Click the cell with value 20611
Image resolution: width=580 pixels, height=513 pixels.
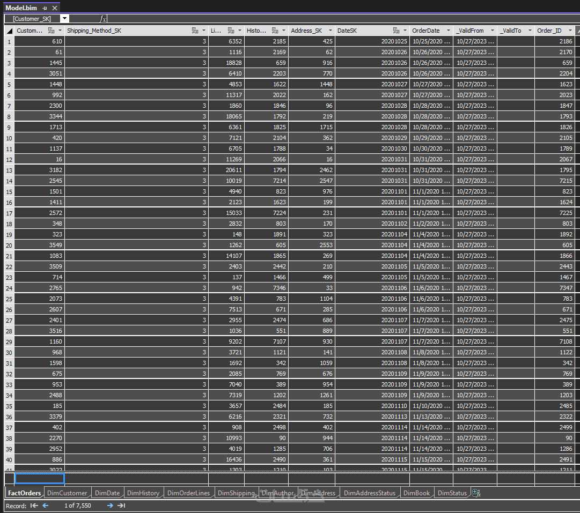pyautogui.click(x=226, y=170)
